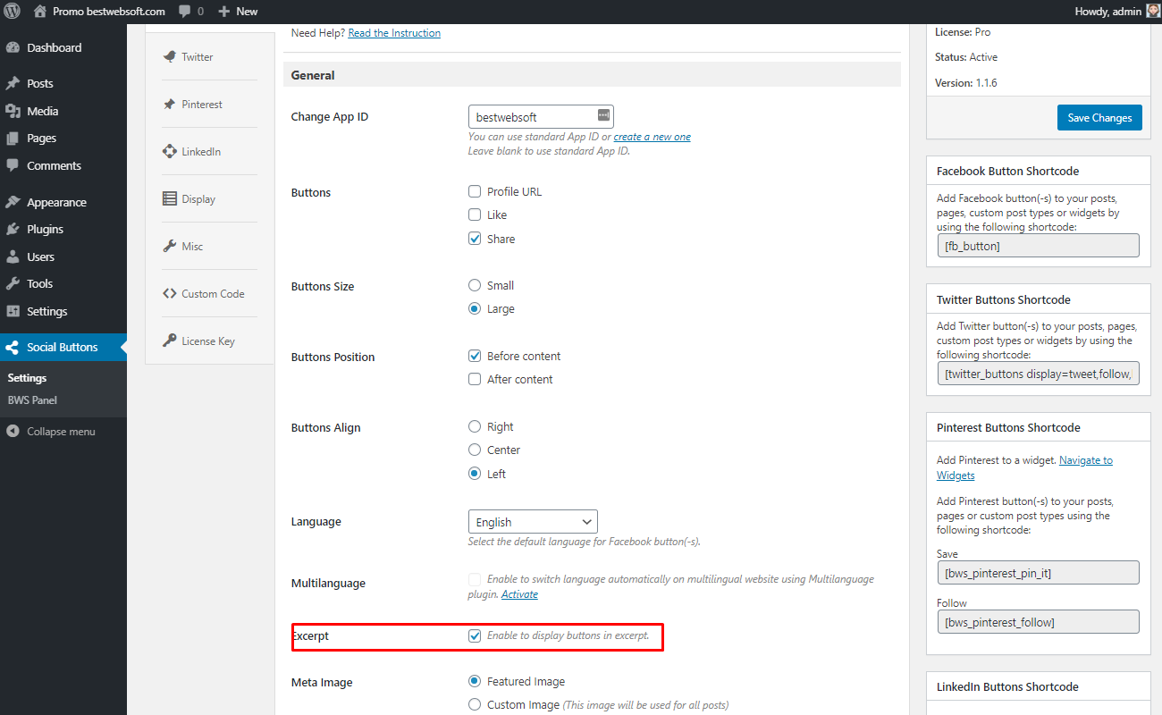Select Large buttons size

coord(475,308)
